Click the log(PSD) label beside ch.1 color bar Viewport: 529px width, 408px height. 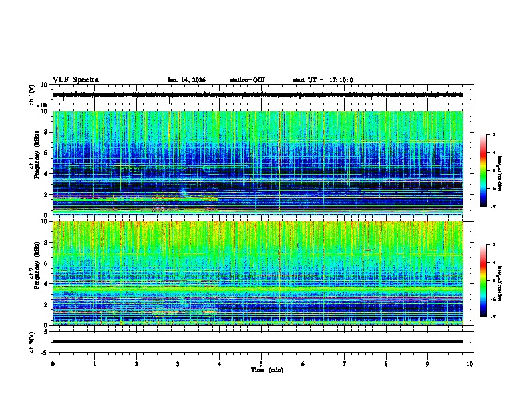pos(500,173)
